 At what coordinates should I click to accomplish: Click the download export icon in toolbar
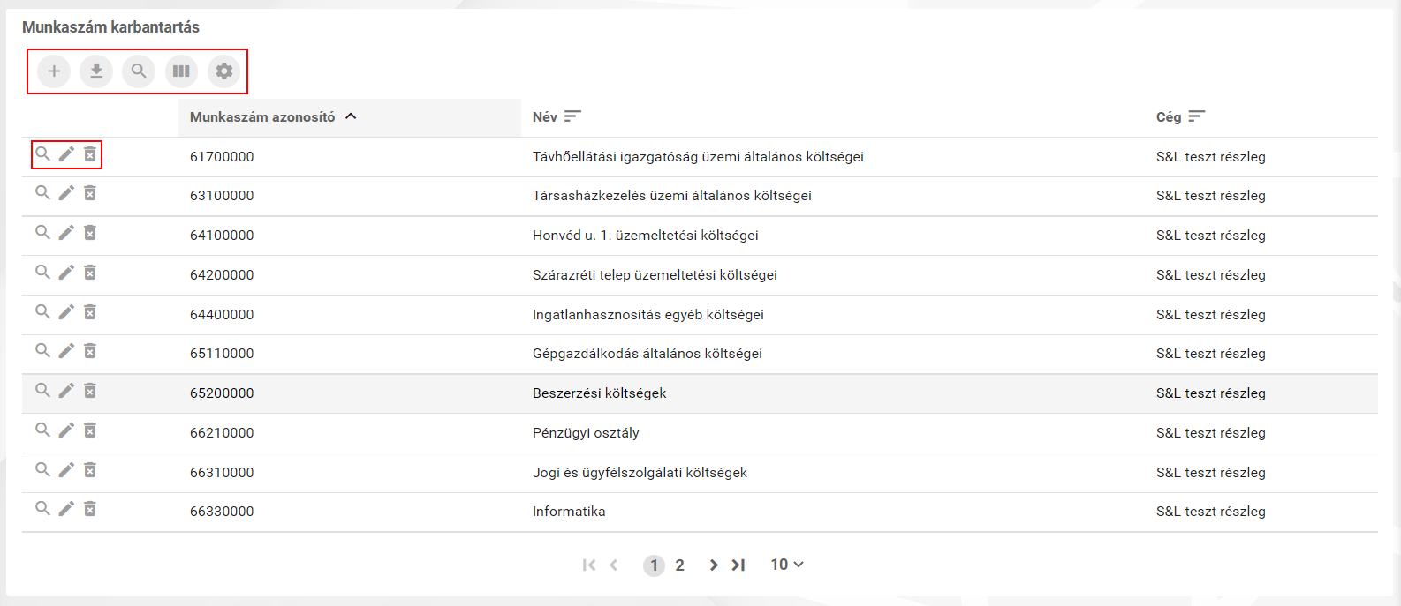click(x=96, y=71)
